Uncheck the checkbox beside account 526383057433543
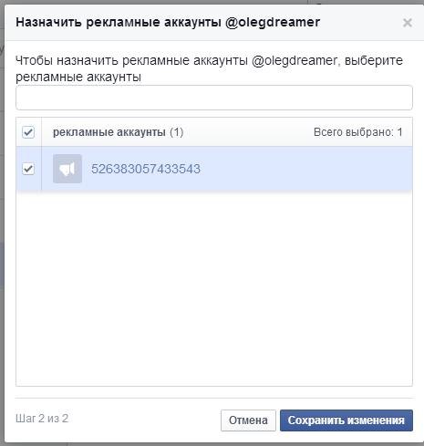This screenshot has width=424, height=446. pyautogui.click(x=28, y=169)
